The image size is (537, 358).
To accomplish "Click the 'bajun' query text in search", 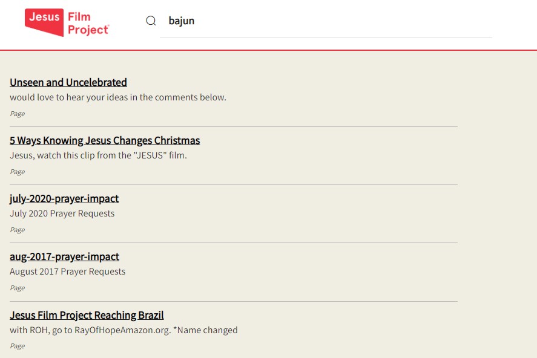I will tap(181, 21).
